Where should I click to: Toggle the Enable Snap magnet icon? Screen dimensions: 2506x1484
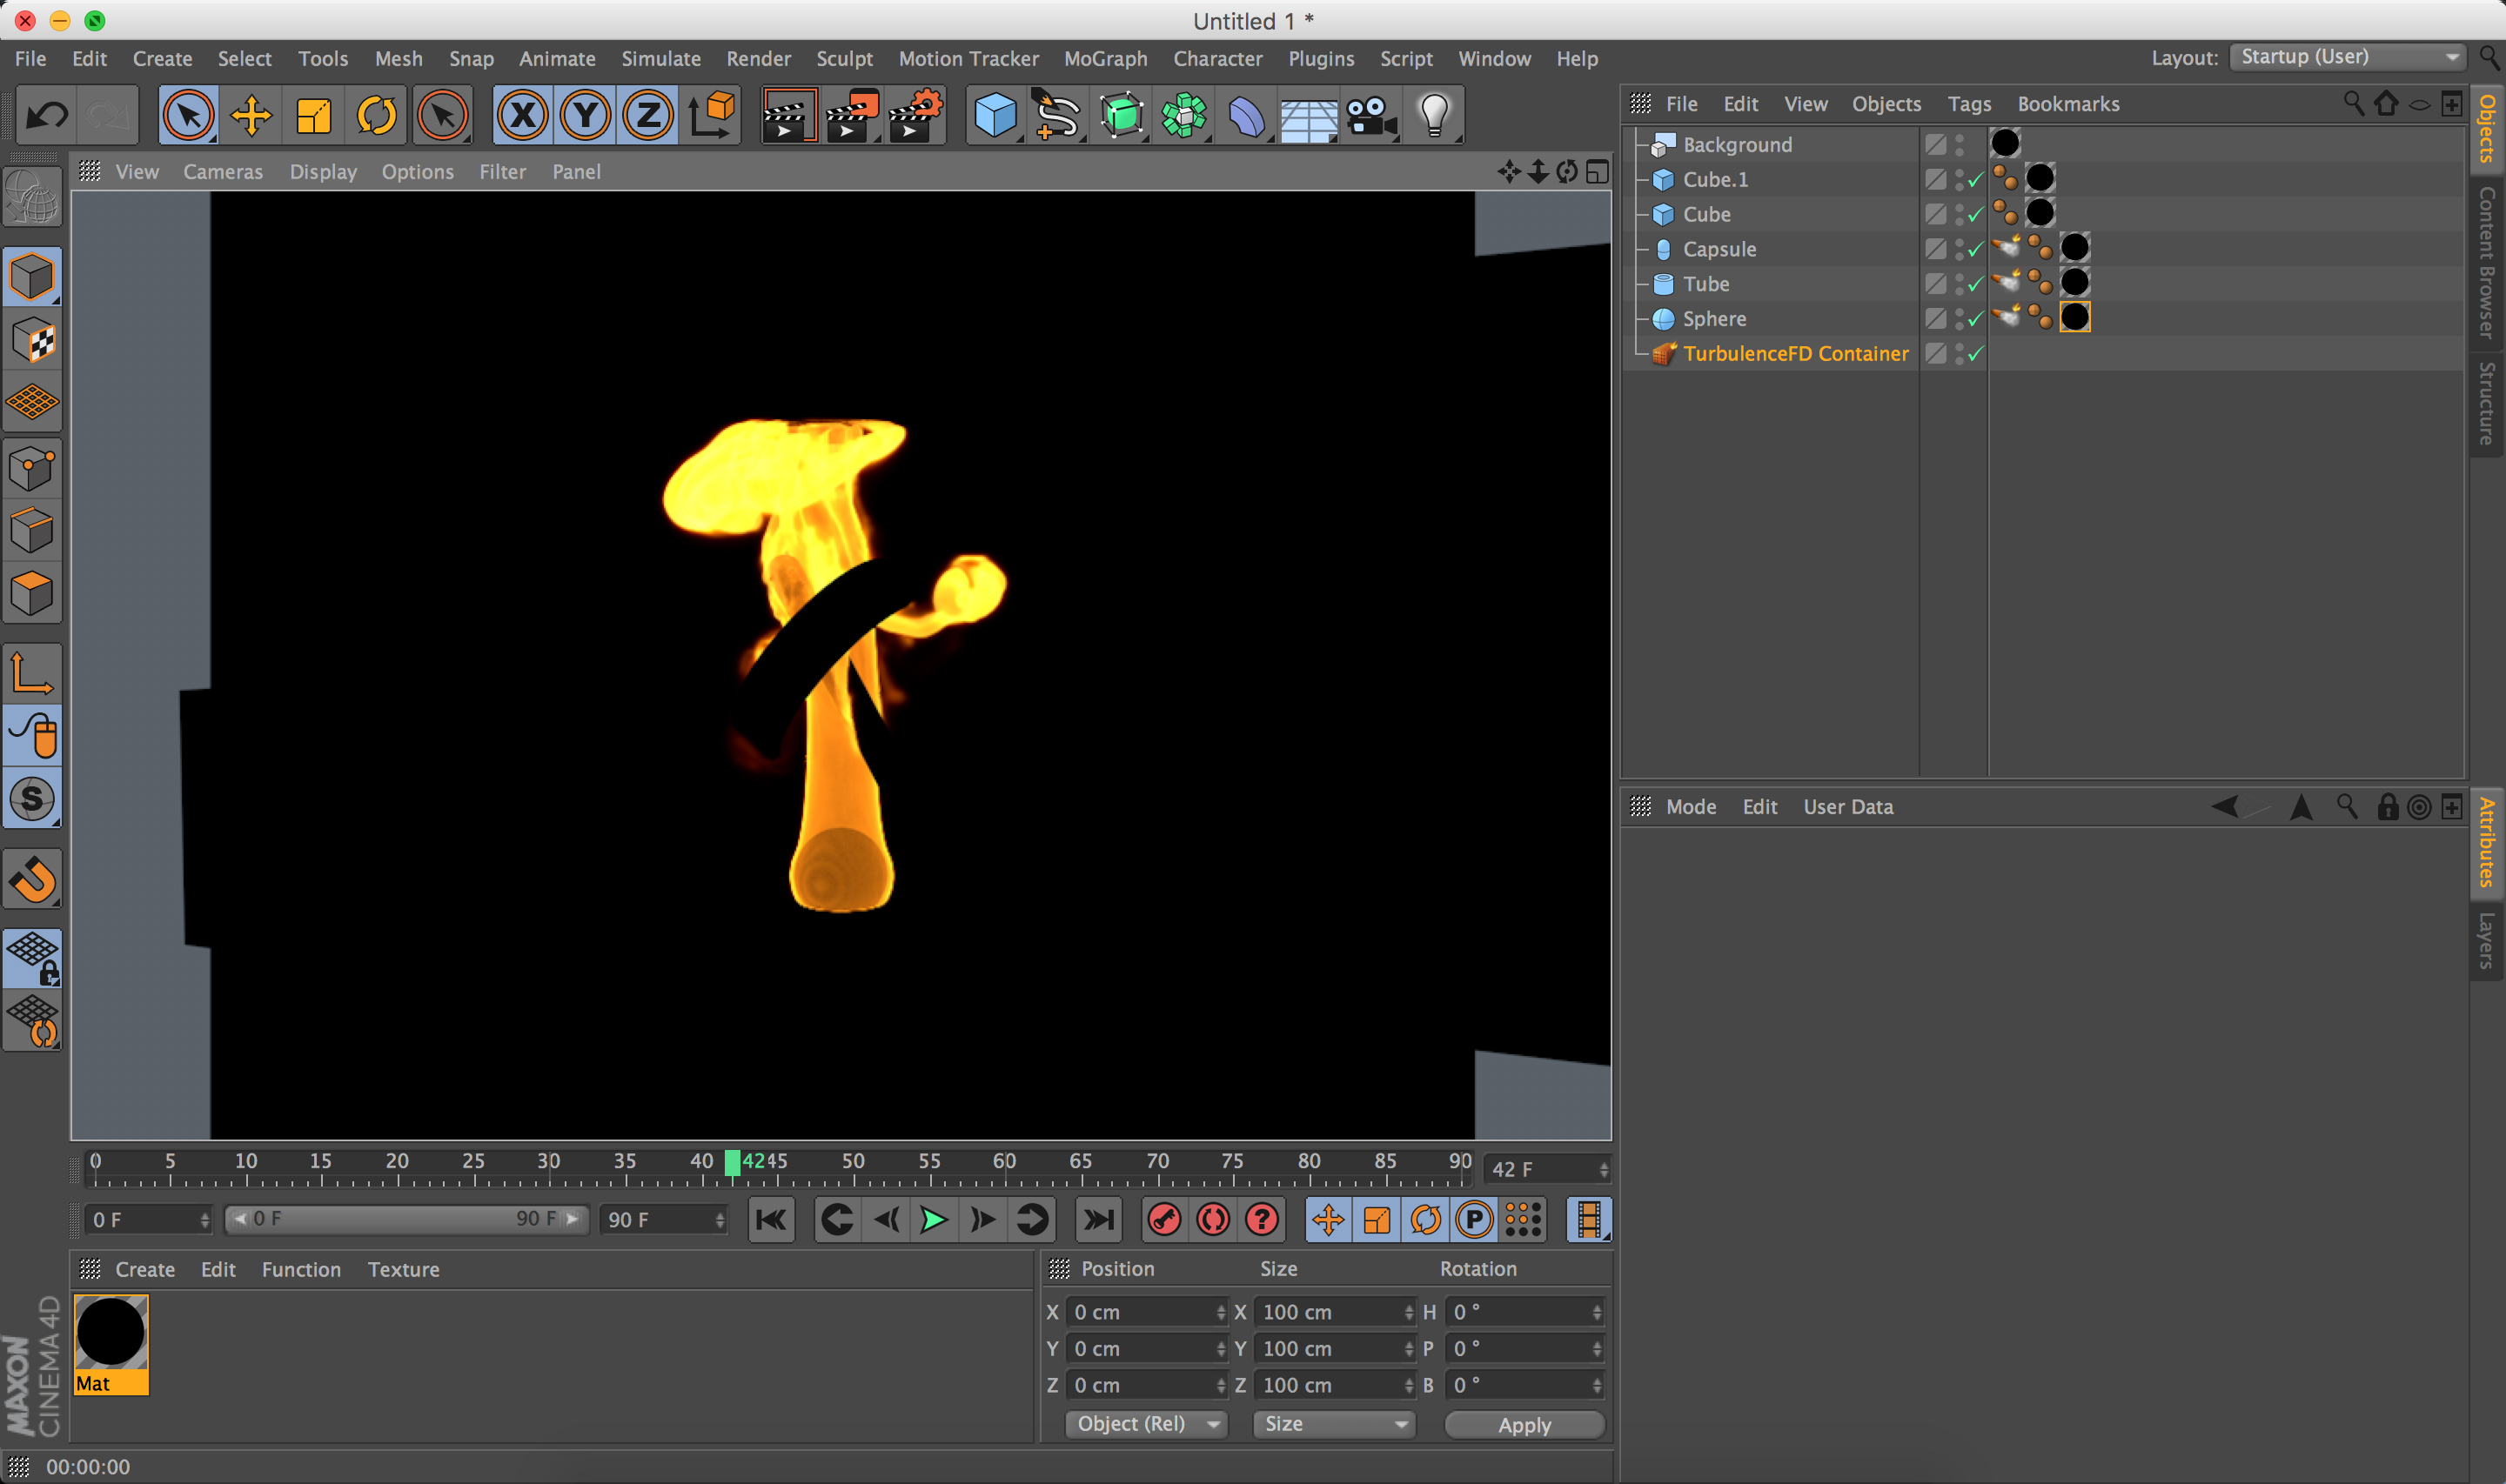click(32, 879)
